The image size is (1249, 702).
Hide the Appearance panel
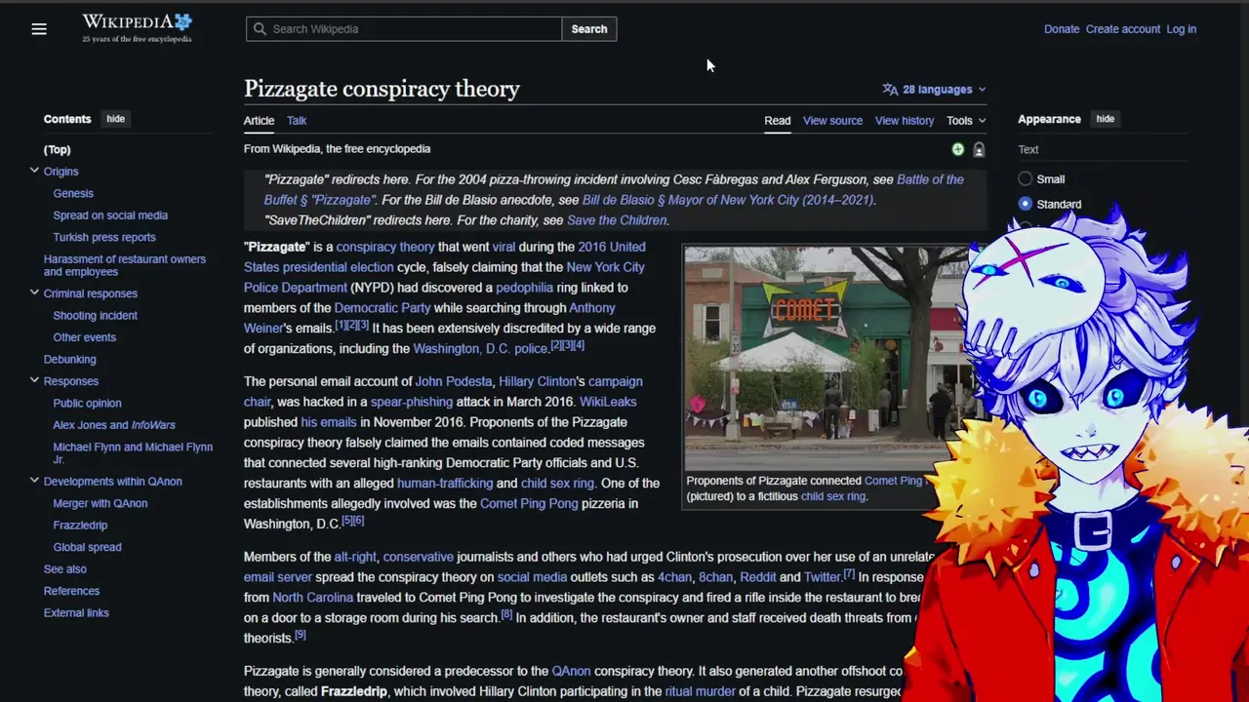click(1105, 119)
